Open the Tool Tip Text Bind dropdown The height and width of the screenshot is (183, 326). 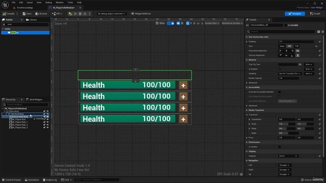coord(309,65)
